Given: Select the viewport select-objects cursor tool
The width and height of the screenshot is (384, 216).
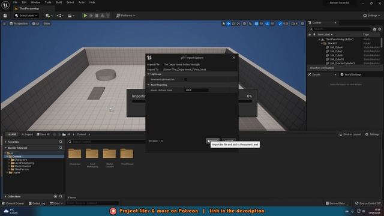Looking at the screenshot, I should (x=223, y=23).
